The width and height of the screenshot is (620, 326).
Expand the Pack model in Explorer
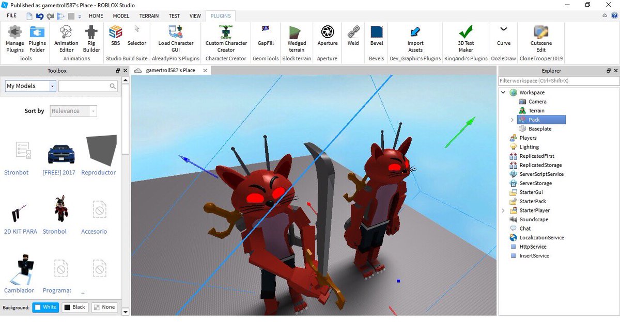[x=512, y=120]
